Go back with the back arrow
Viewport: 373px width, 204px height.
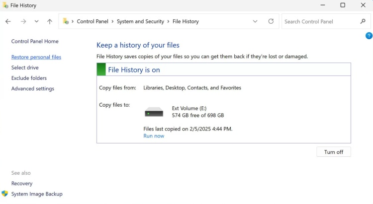point(8,22)
